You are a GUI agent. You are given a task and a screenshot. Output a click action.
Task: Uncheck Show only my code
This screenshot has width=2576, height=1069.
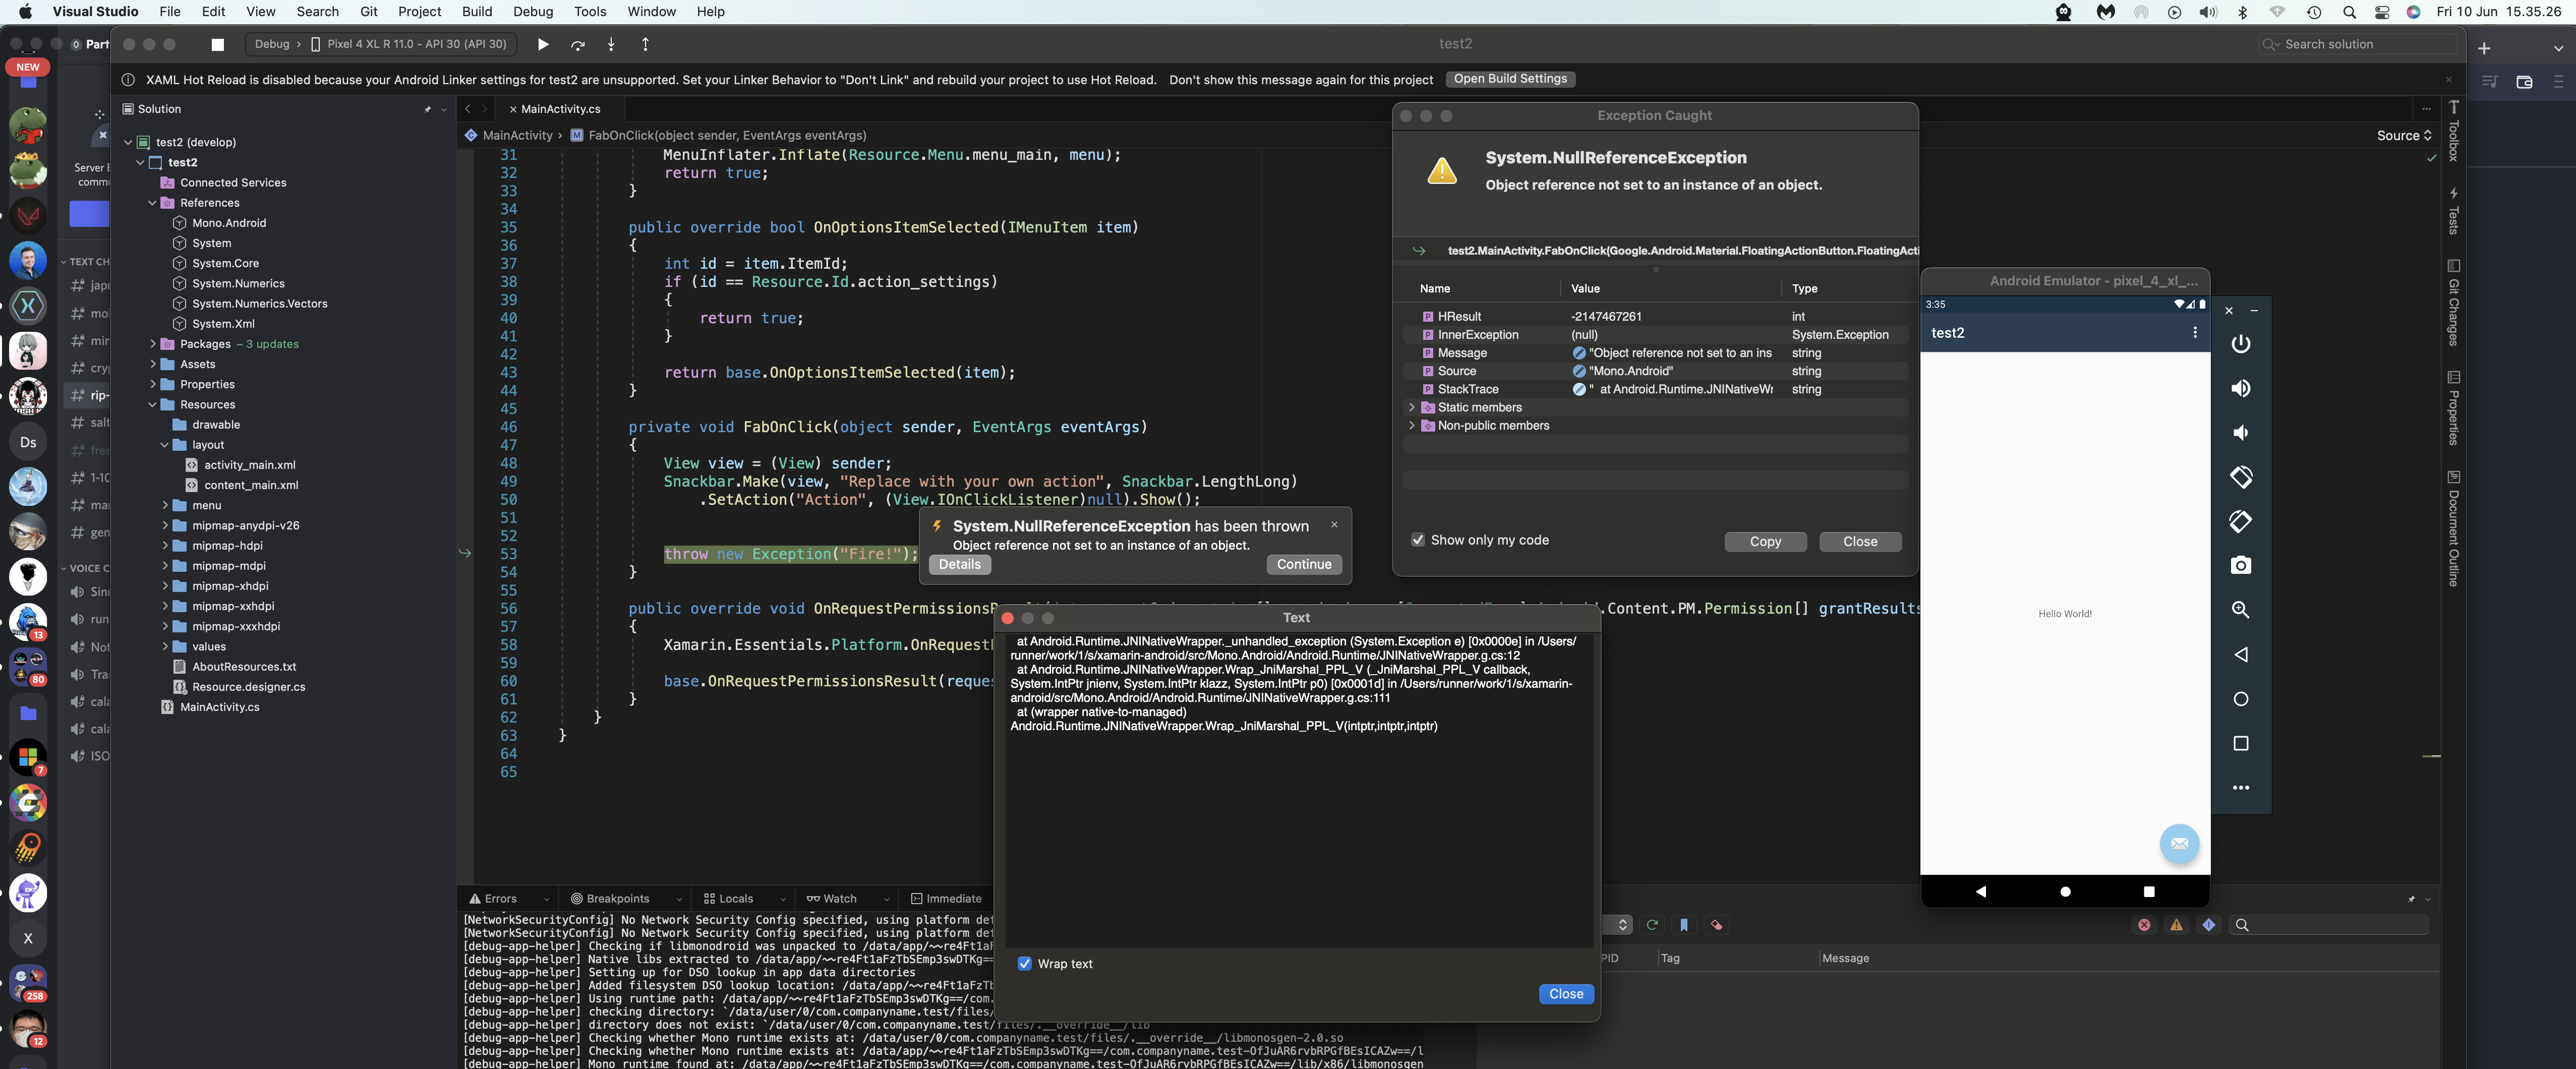(x=1417, y=540)
